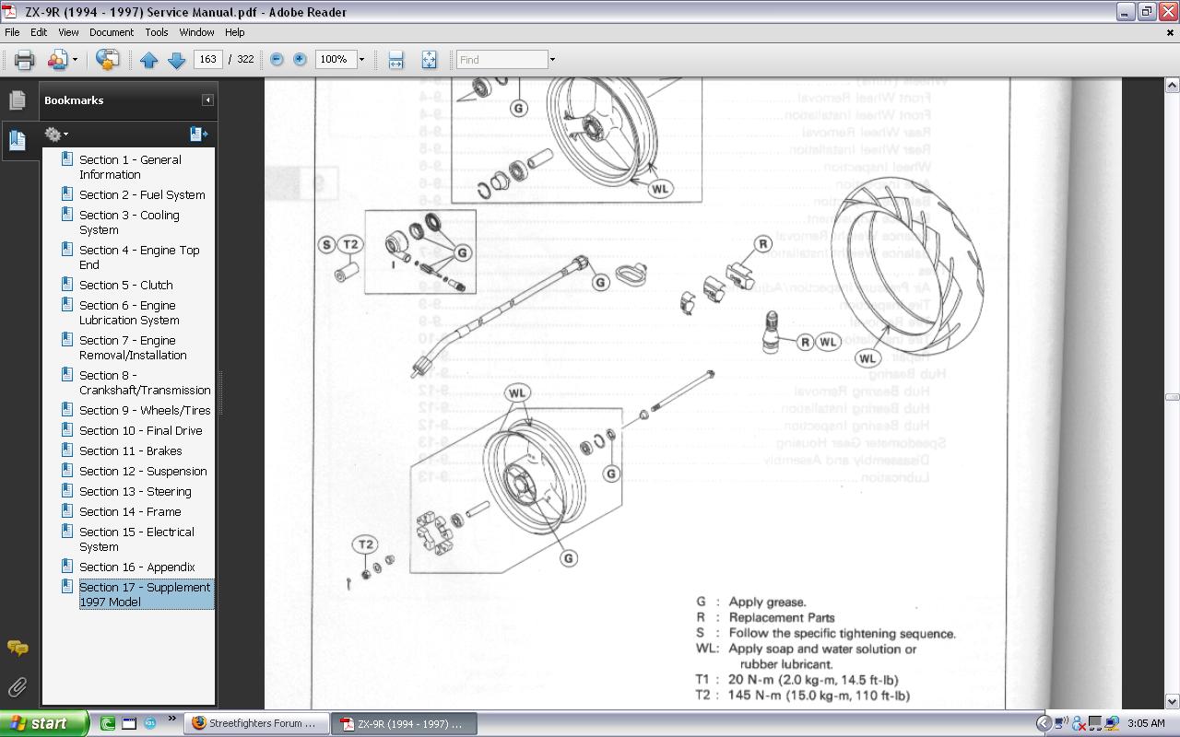Viewport: 1180px width, 737px height.
Task: Click the zoom in plus button
Action: click(x=300, y=59)
